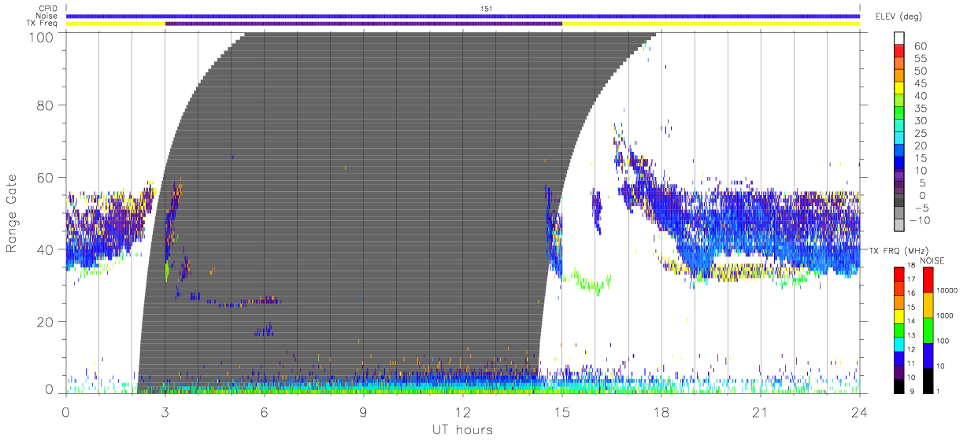Select the orange 1000–10000 NOISE bar segment

pos(928,304)
